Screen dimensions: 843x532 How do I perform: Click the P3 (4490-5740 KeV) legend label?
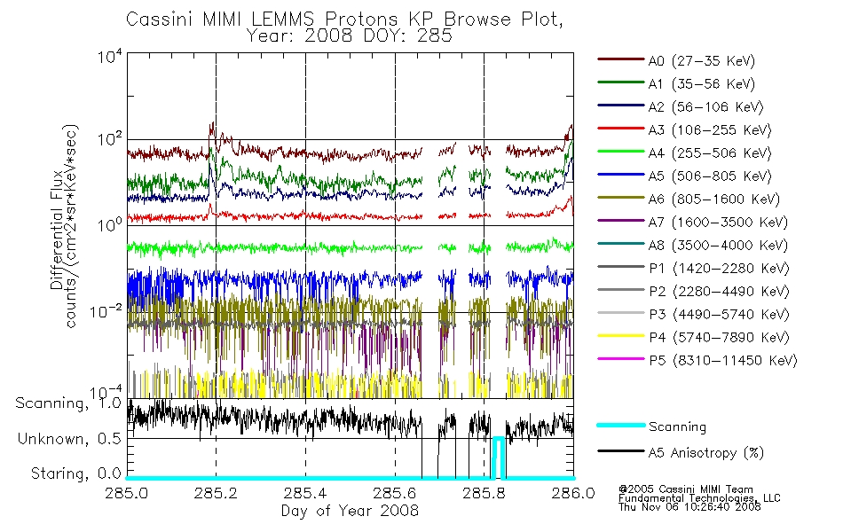(x=719, y=315)
